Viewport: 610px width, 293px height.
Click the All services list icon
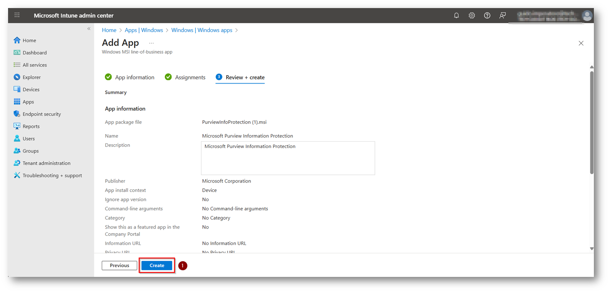click(x=17, y=65)
